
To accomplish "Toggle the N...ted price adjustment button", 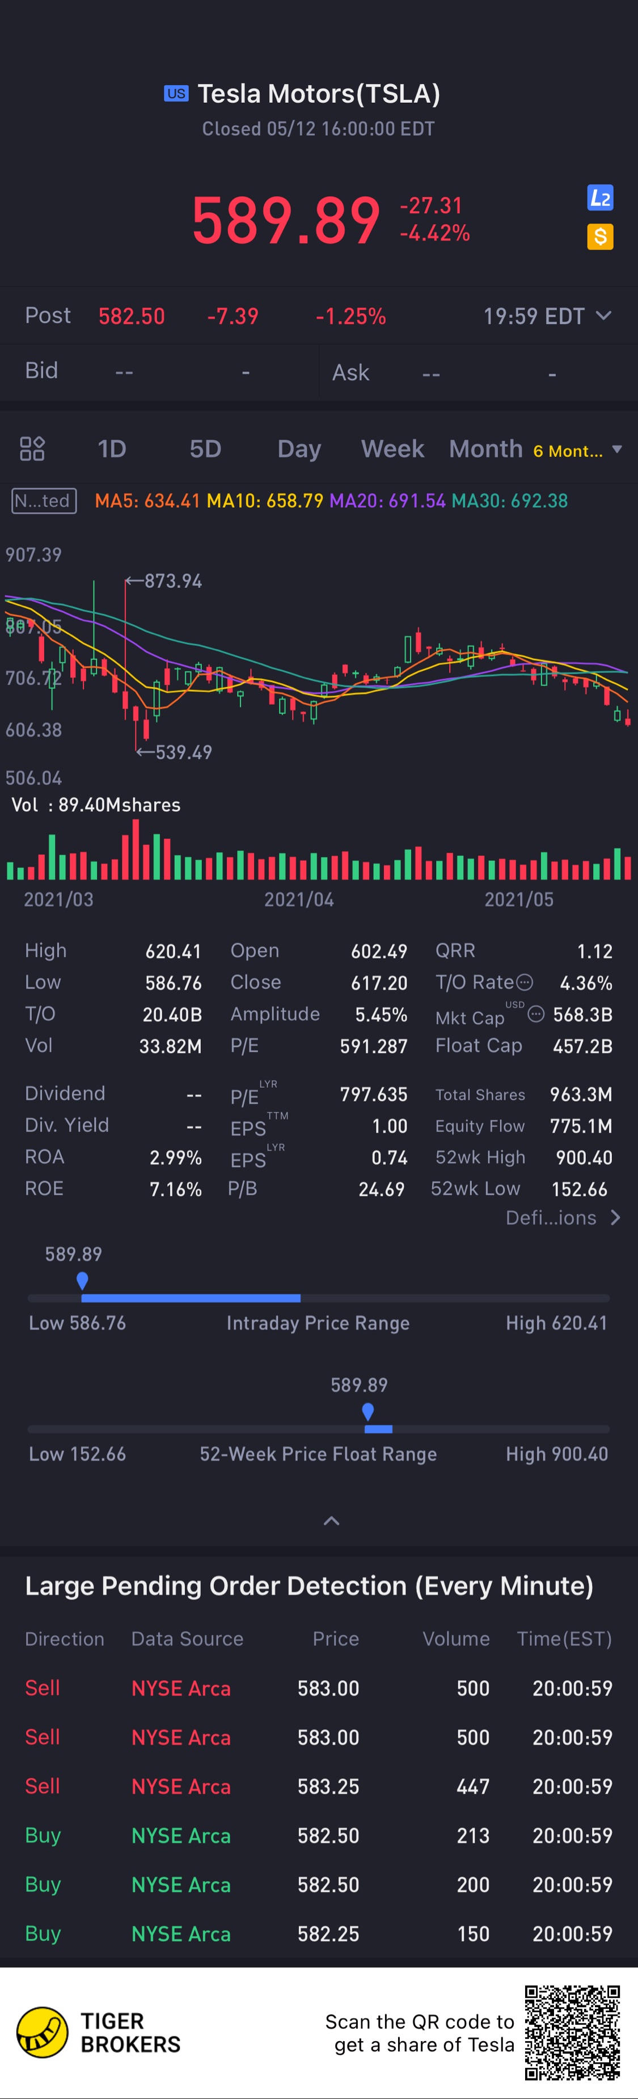I will [45, 500].
